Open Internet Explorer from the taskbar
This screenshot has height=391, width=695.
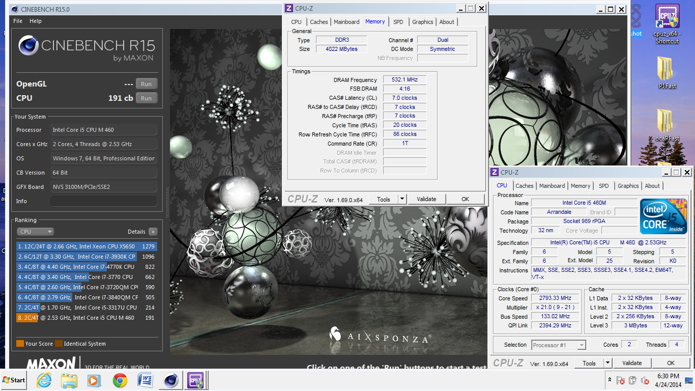pyautogui.click(x=44, y=380)
